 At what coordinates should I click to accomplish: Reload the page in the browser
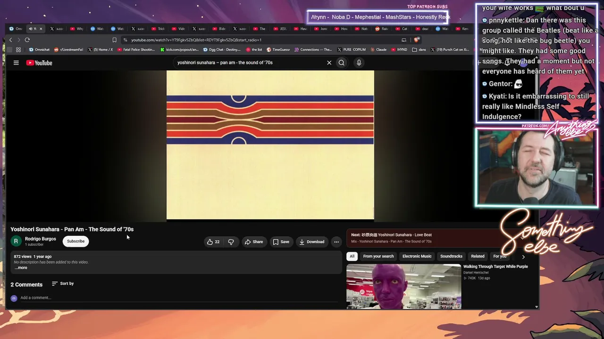(x=27, y=40)
